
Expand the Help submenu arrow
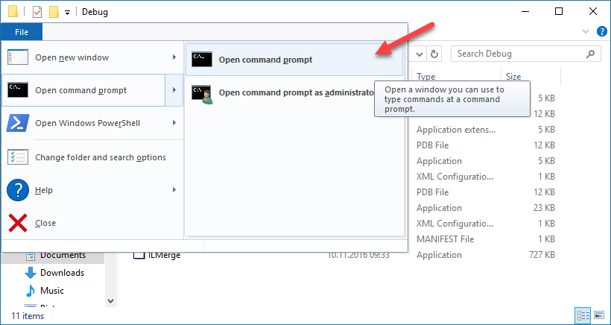pos(174,190)
